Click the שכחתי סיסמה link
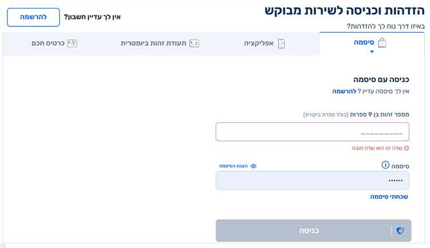430x248 pixels. pos(389,196)
